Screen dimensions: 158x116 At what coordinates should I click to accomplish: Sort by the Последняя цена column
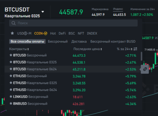(x=88, y=49)
